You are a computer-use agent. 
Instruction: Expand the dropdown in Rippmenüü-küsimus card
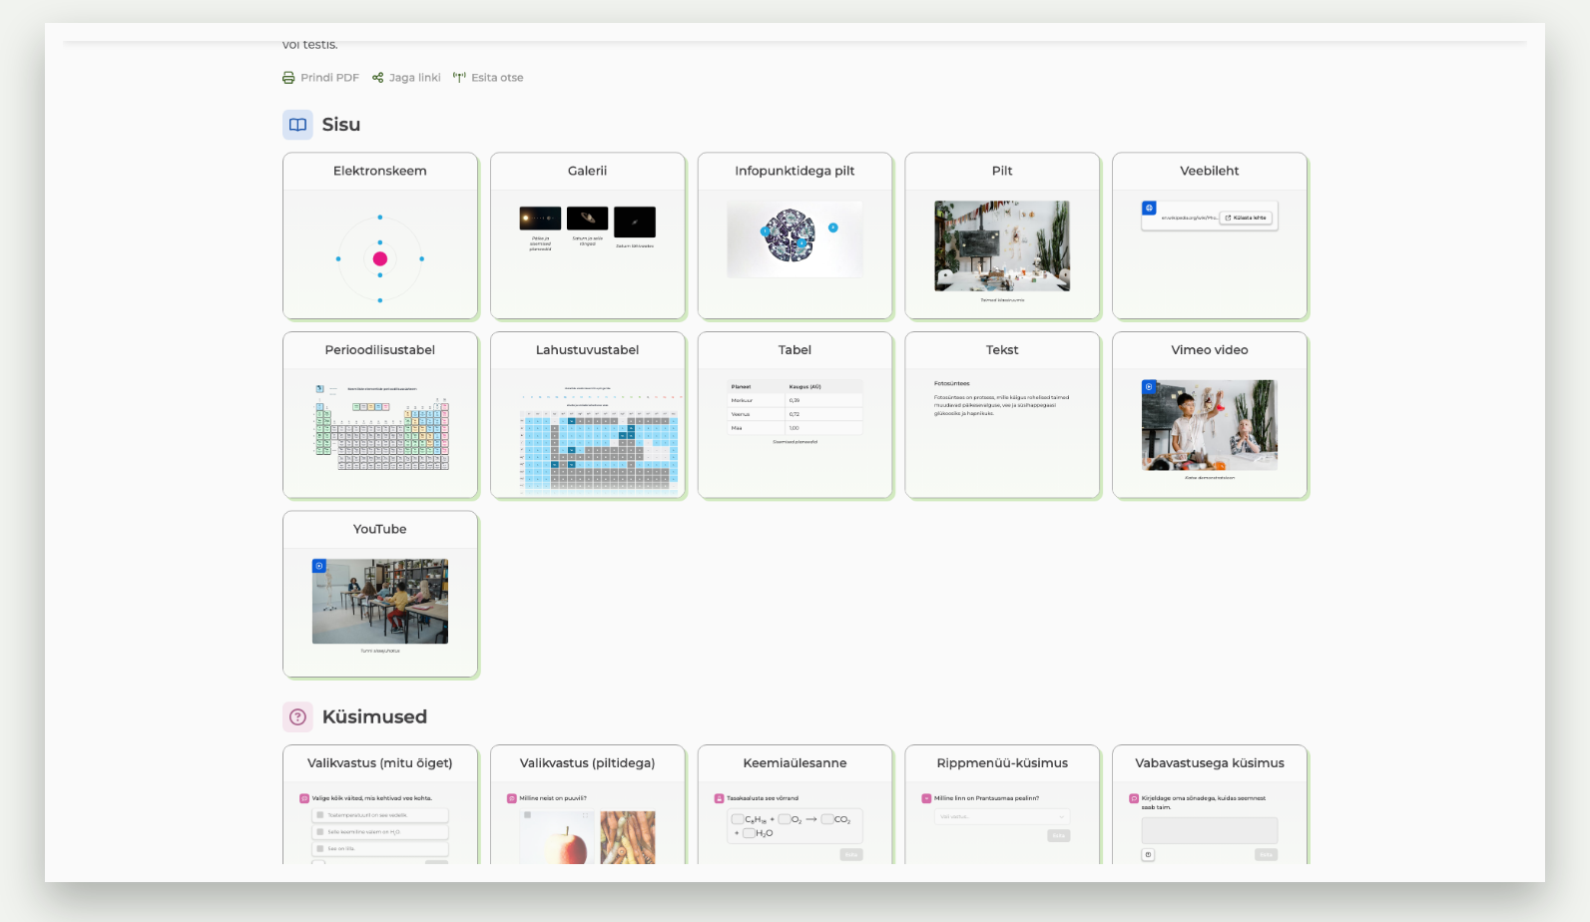[x=1002, y=816]
